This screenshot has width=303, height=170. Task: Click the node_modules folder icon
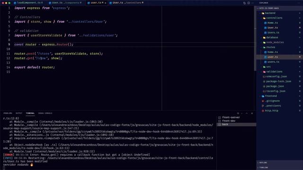coord(264,42)
